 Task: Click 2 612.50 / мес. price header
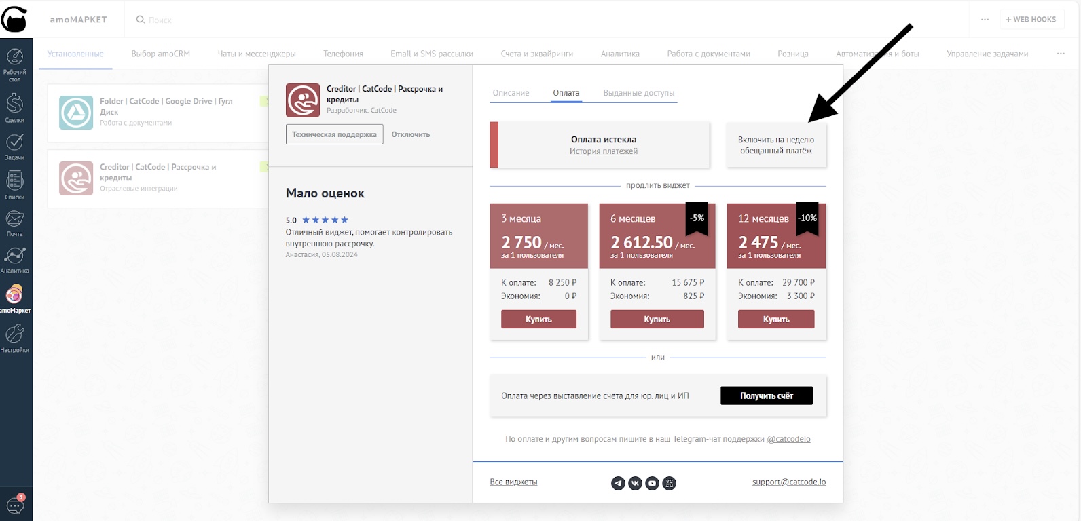coord(653,243)
